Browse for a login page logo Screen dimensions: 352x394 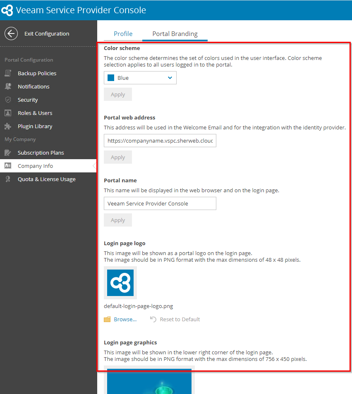[x=125, y=319]
